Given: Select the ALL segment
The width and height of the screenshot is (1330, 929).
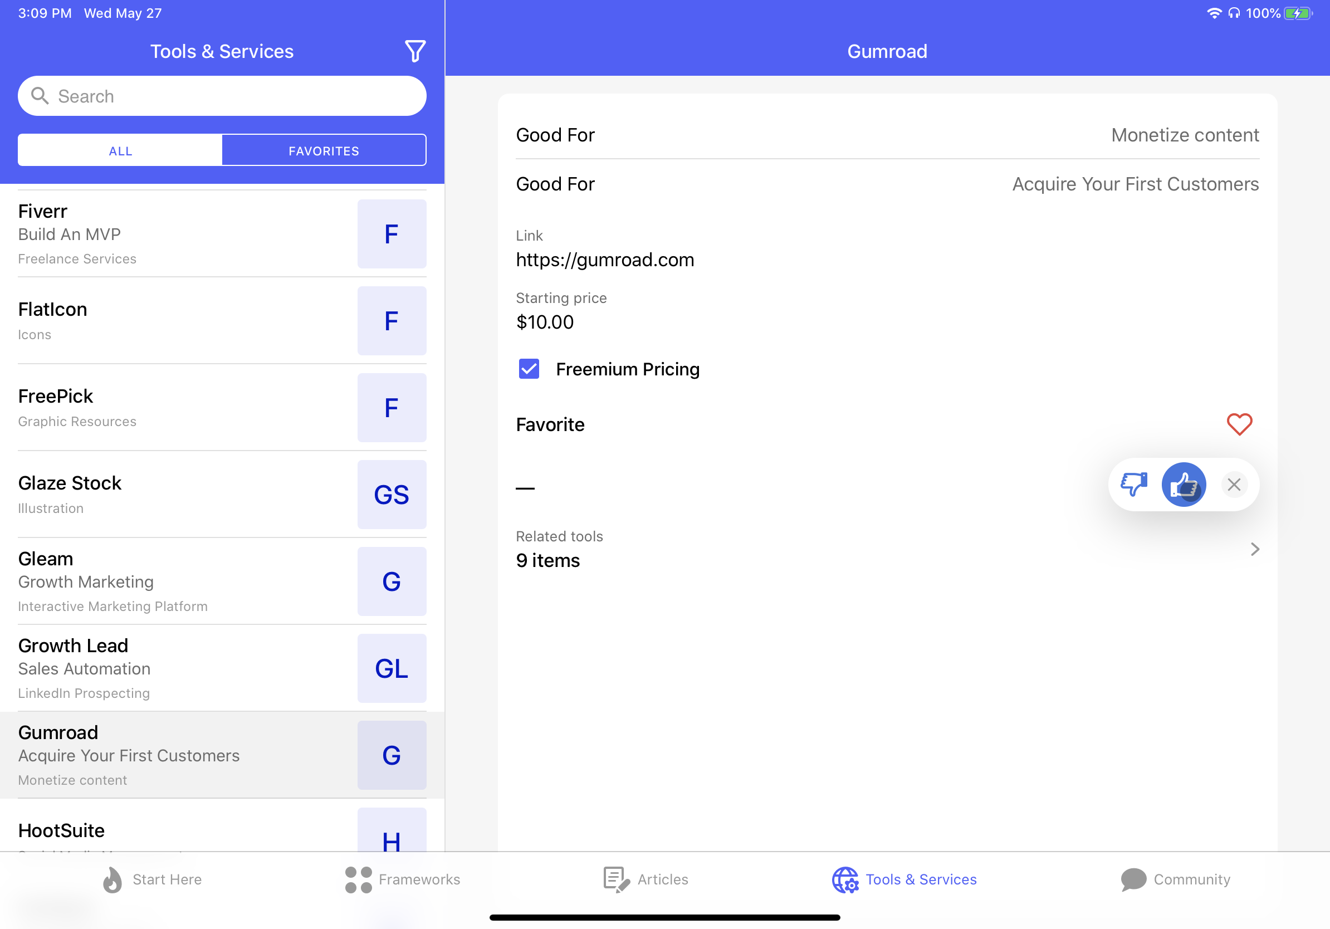Looking at the screenshot, I should click(120, 150).
